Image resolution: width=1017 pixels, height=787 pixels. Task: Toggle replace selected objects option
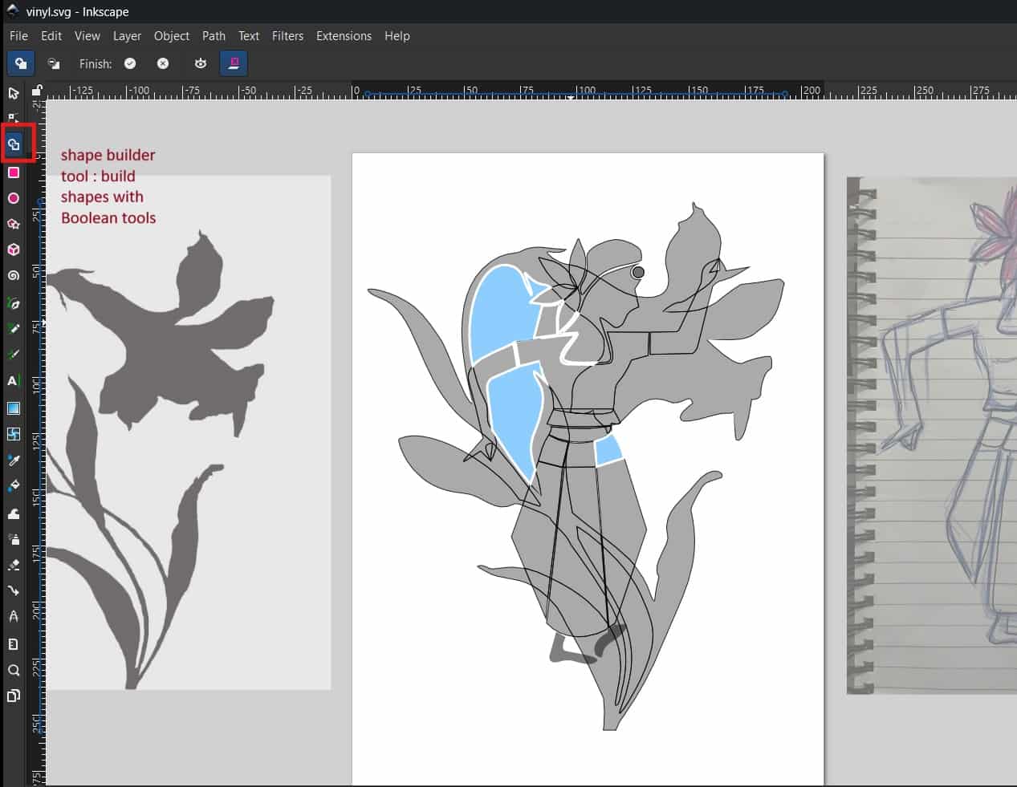pos(234,63)
